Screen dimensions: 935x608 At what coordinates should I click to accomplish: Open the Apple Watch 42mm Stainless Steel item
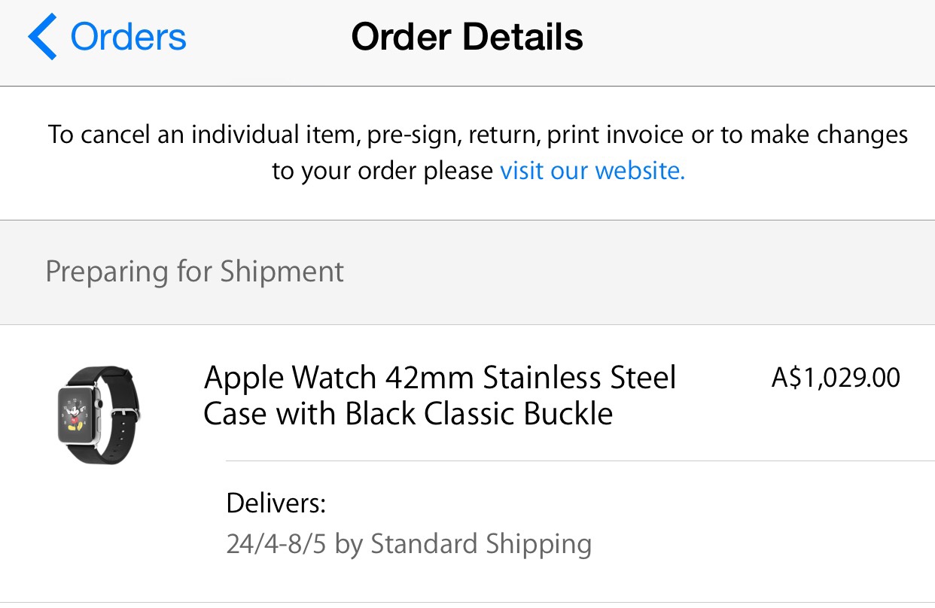point(440,396)
